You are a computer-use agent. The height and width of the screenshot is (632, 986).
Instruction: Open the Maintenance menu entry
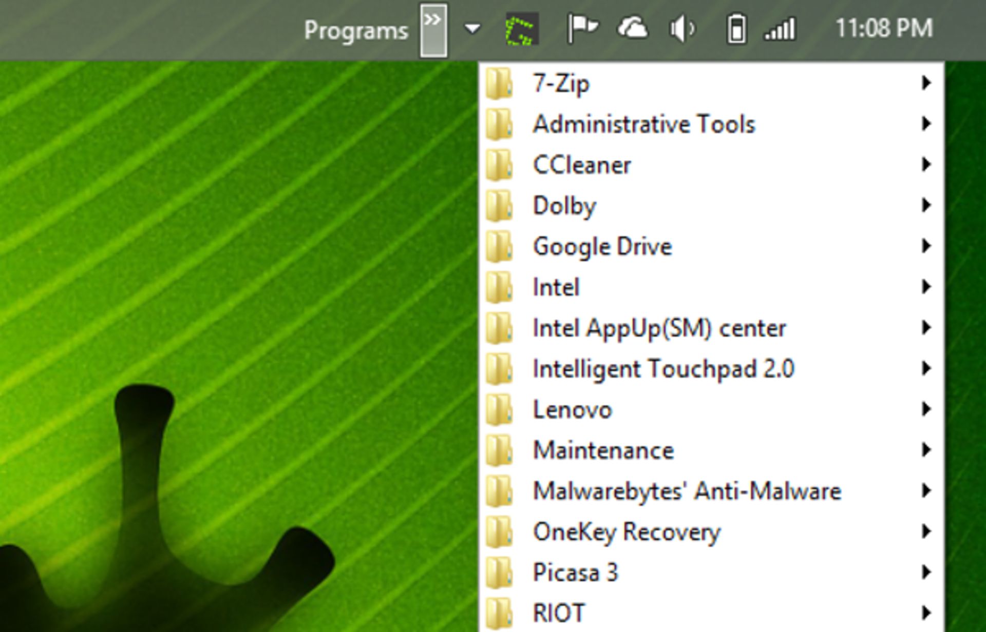pyautogui.click(x=711, y=450)
